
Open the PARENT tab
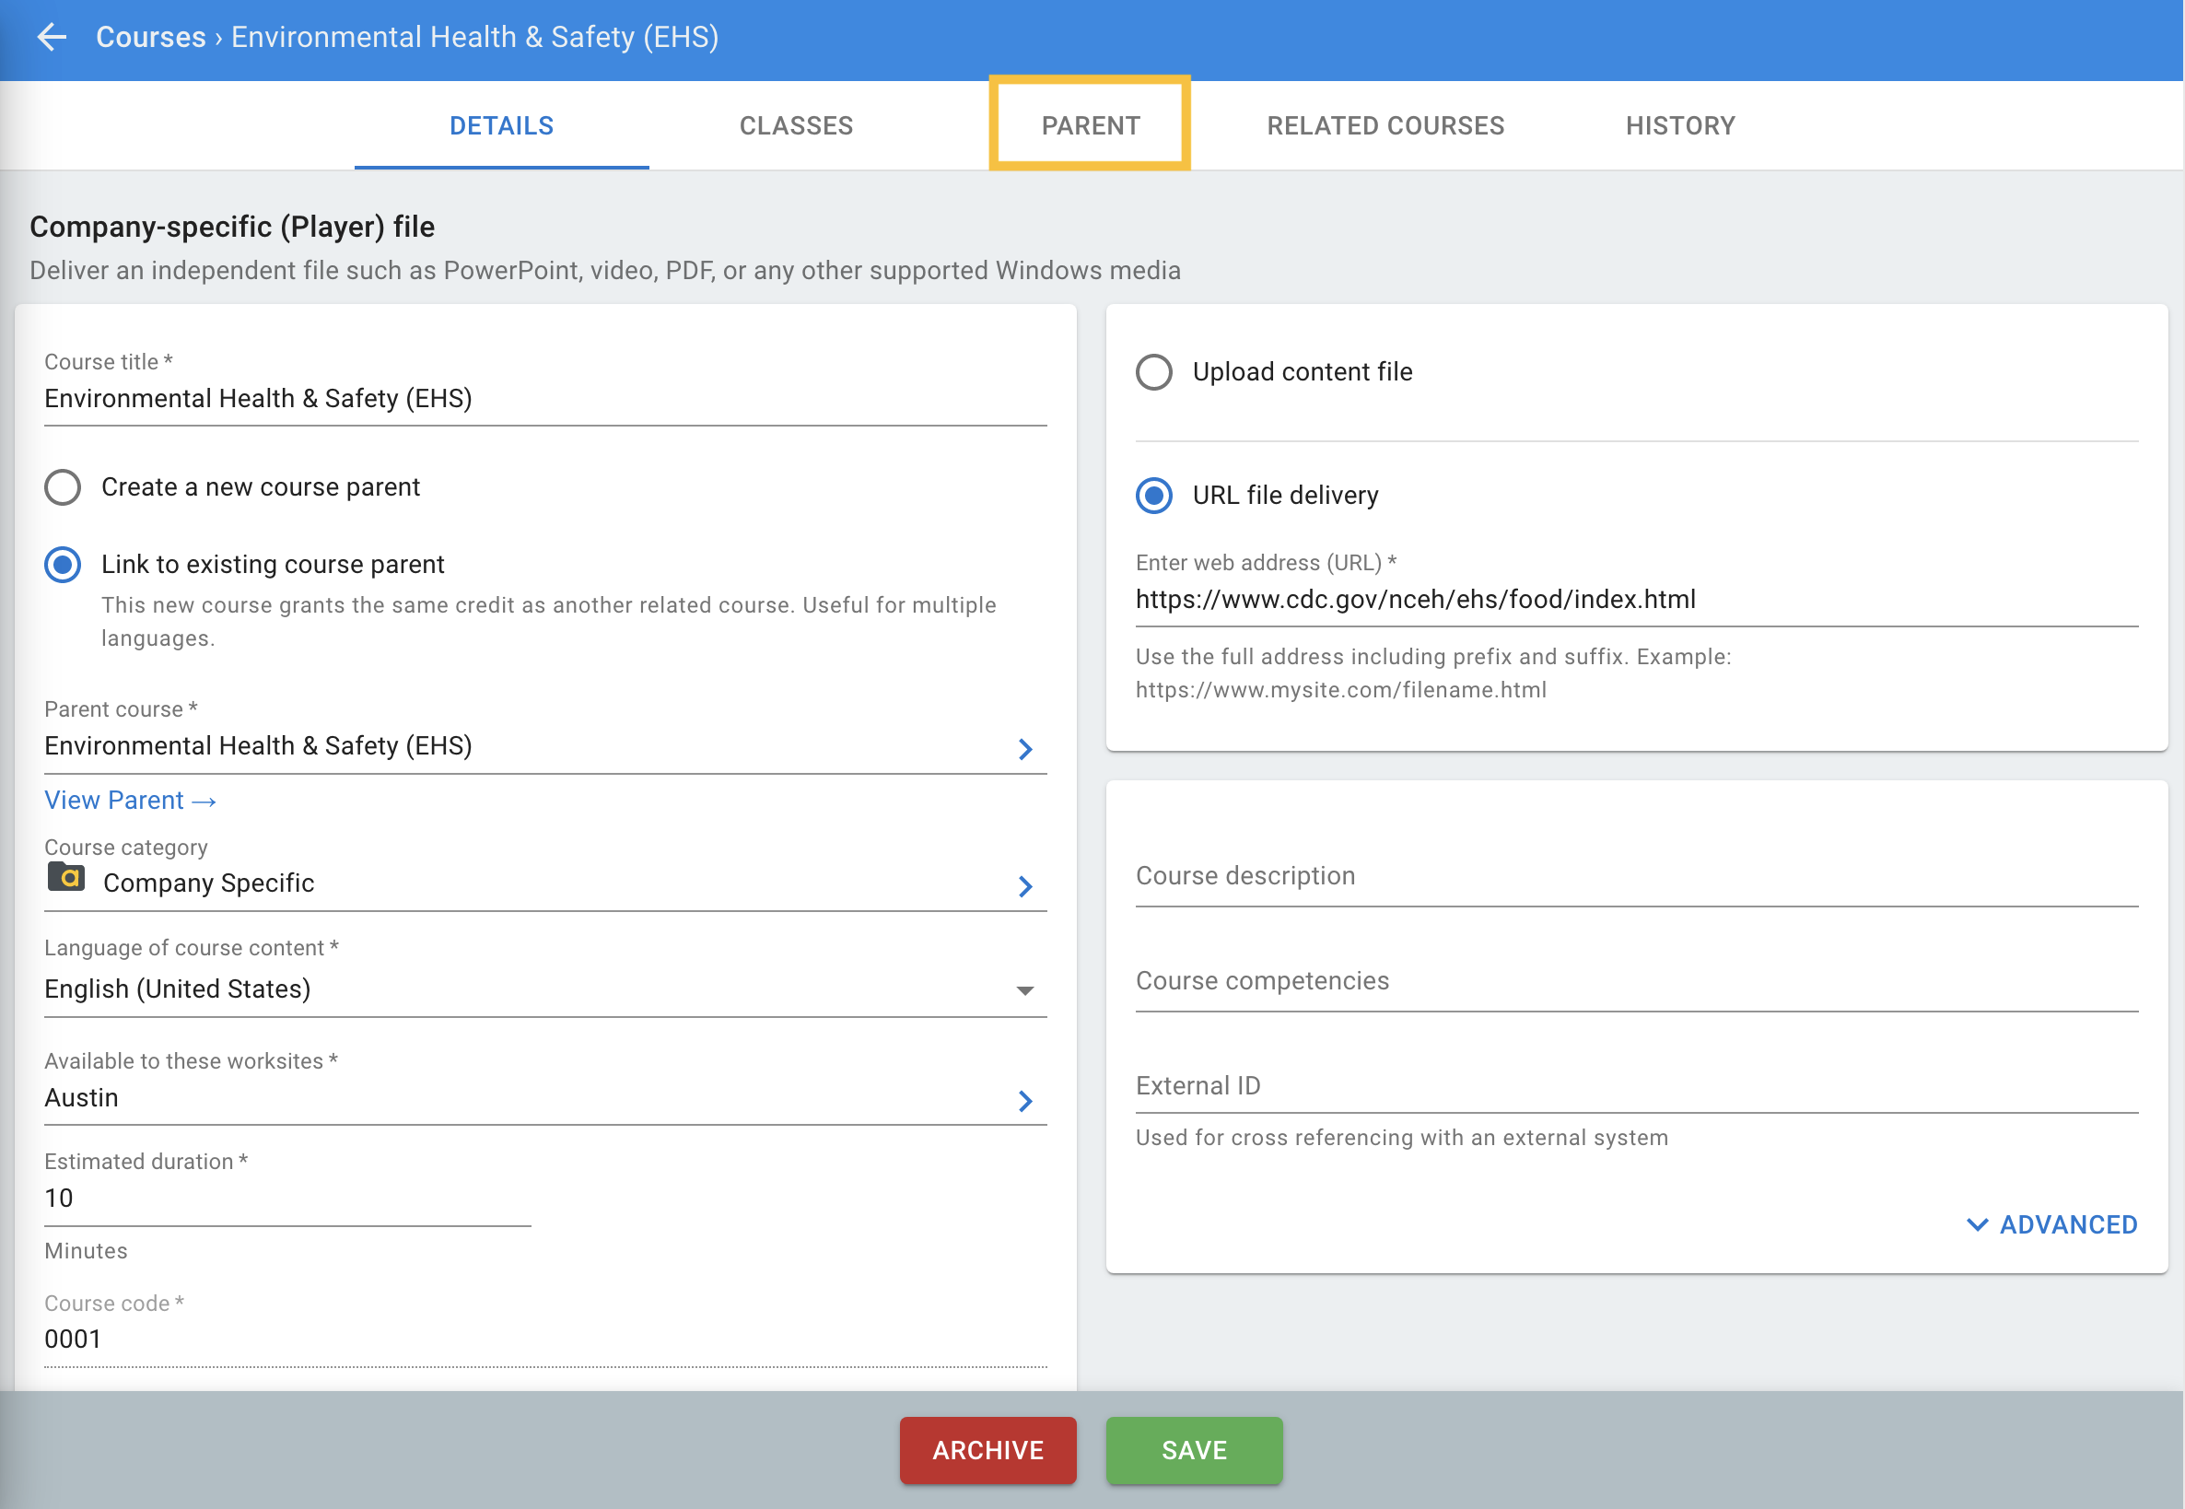point(1090,125)
